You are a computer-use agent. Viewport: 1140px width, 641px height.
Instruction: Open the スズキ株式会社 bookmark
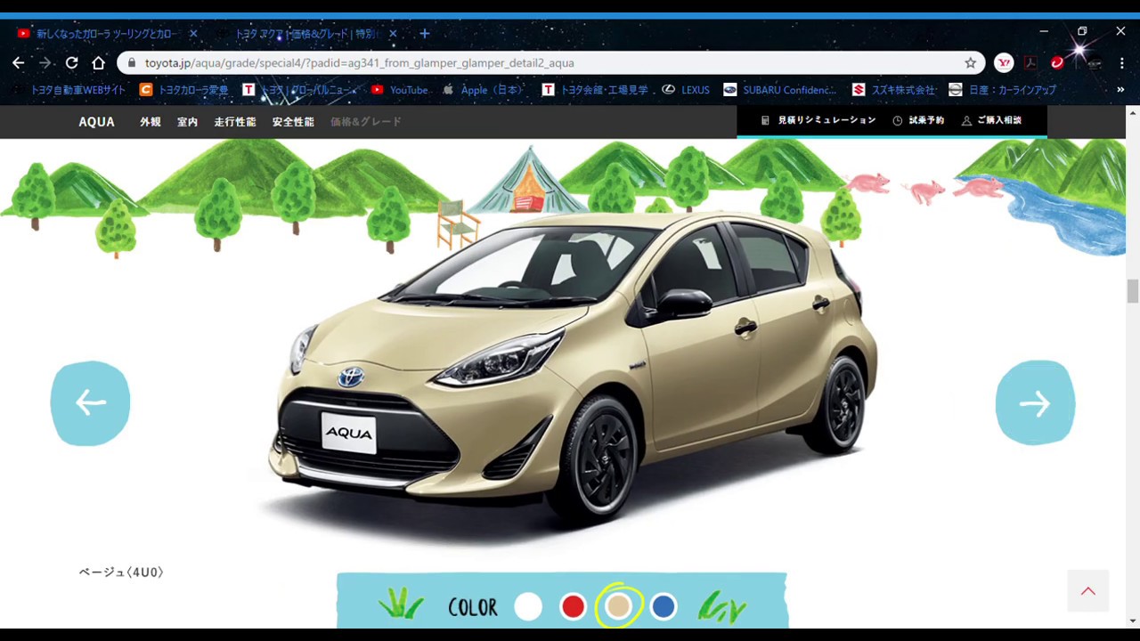coord(893,90)
